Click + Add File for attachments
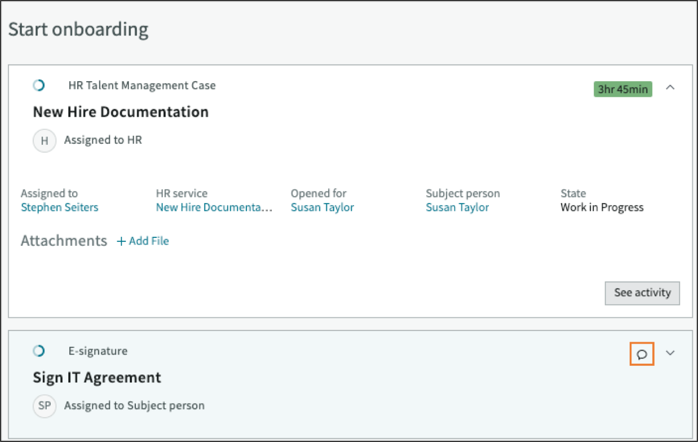The height and width of the screenshot is (442, 698). [x=143, y=241]
